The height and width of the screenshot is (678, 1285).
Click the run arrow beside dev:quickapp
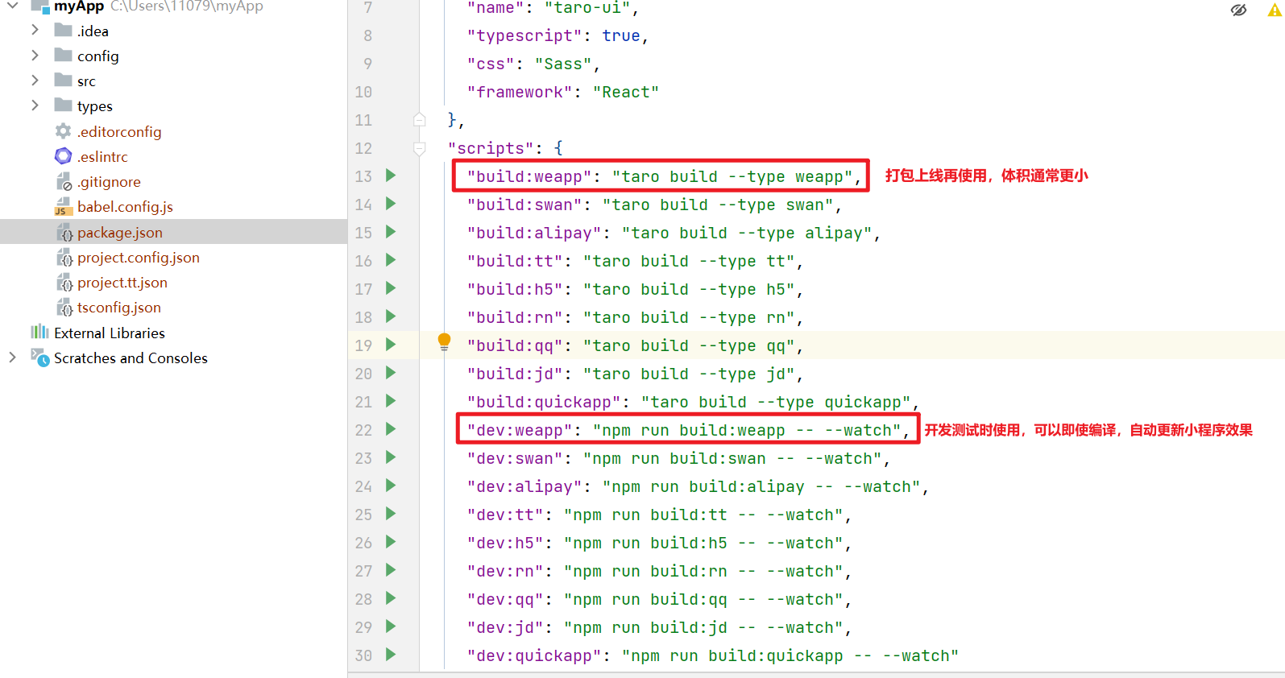pos(391,655)
